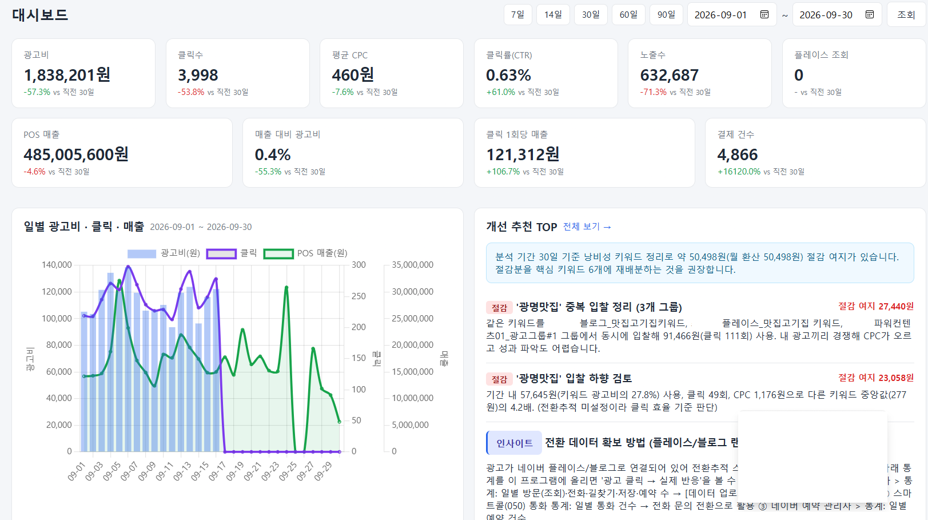Click the 플레이스 조회 card label
This screenshot has height=520, width=928.
click(x=821, y=55)
